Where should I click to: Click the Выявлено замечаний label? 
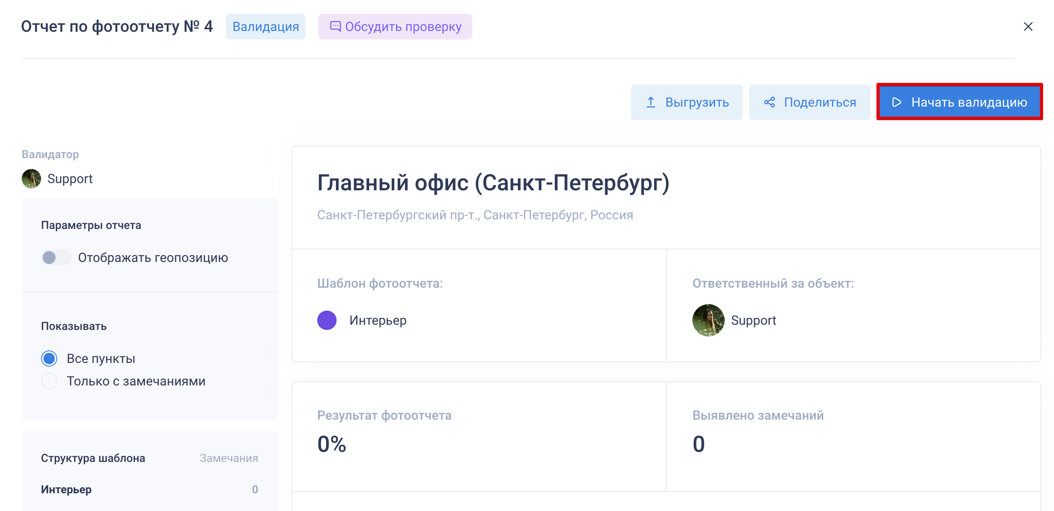point(758,415)
